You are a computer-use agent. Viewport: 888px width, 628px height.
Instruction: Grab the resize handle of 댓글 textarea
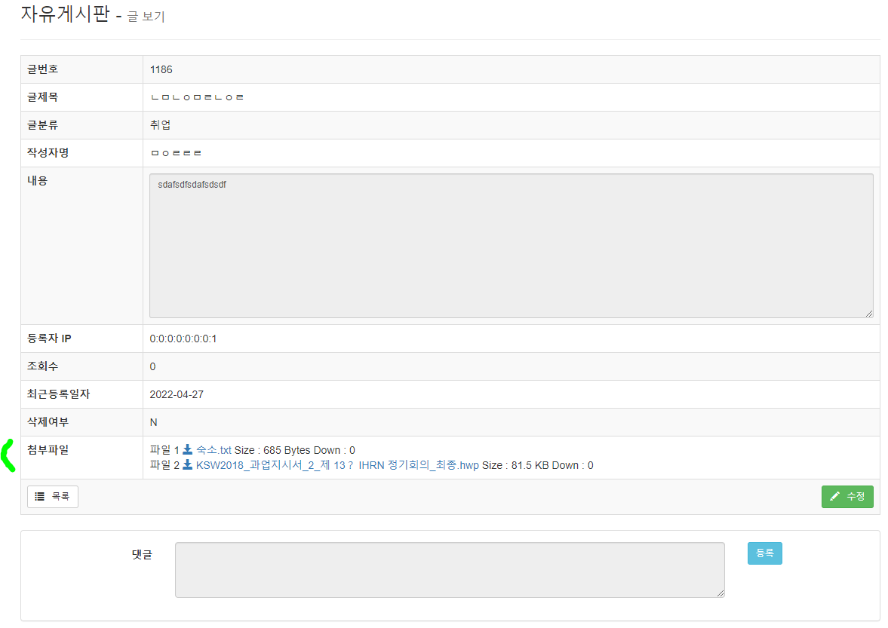tap(721, 593)
